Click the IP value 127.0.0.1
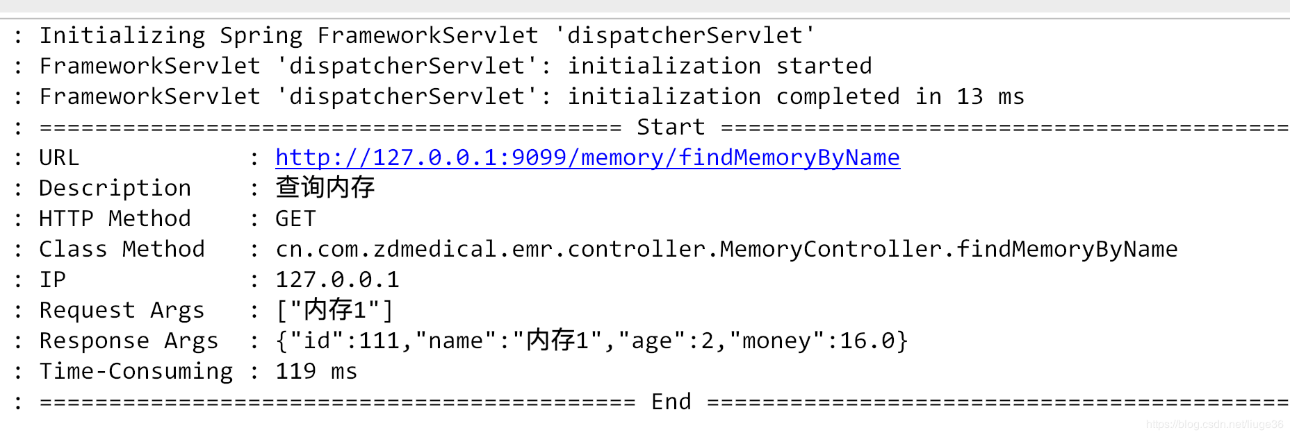1290x437 pixels. pos(337,280)
